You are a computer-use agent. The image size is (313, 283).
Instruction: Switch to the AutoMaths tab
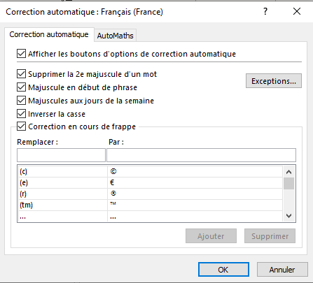coord(115,36)
